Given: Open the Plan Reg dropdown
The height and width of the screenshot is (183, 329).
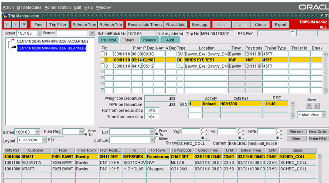Looking at the screenshot, I should [x=81, y=131].
